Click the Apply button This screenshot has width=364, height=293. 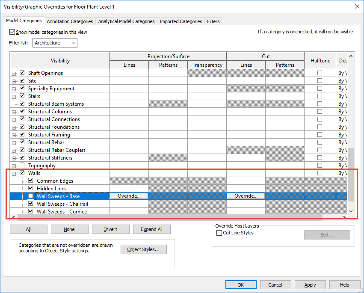point(310,285)
